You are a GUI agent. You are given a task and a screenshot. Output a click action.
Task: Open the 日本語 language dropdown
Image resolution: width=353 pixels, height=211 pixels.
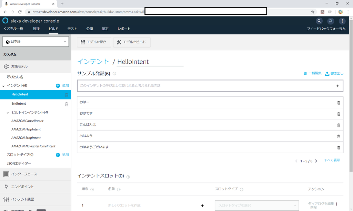[x=36, y=42]
